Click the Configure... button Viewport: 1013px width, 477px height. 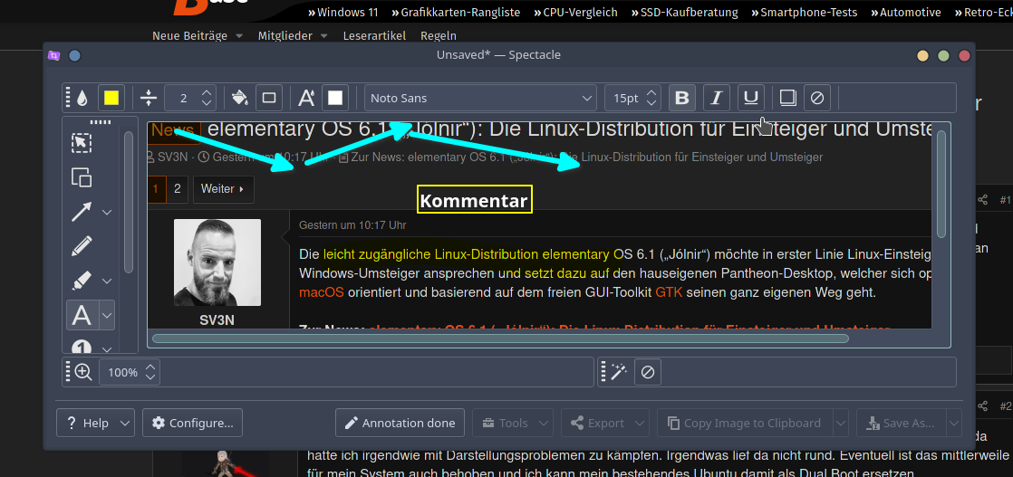click(x=192, y=424)
